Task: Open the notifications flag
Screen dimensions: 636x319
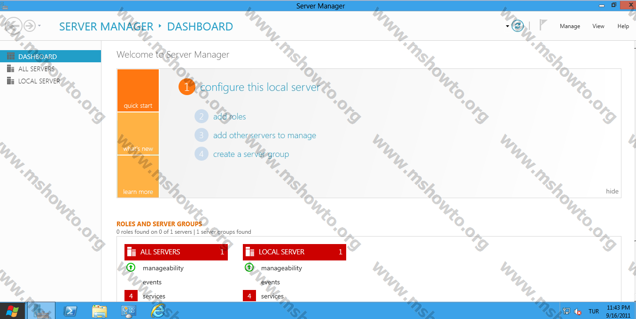Action: tap(543, 25)
